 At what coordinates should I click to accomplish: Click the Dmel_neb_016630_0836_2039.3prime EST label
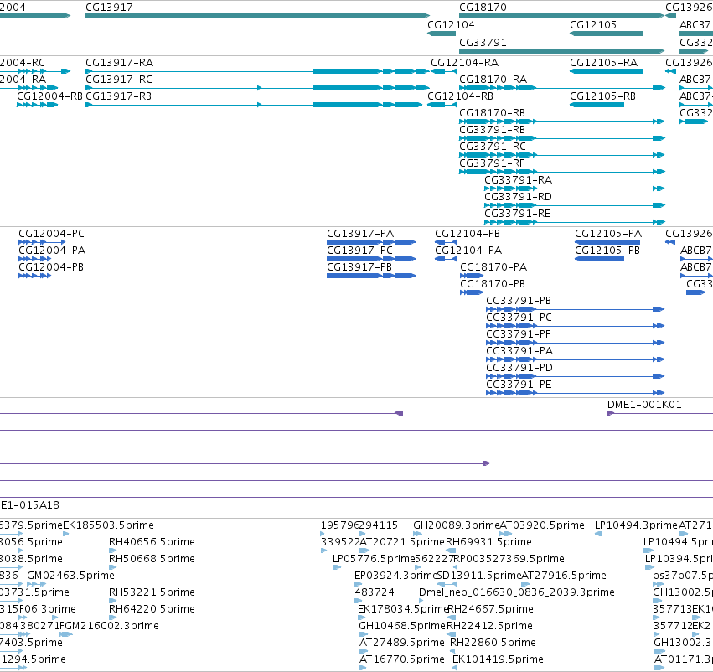pos(517,592)
